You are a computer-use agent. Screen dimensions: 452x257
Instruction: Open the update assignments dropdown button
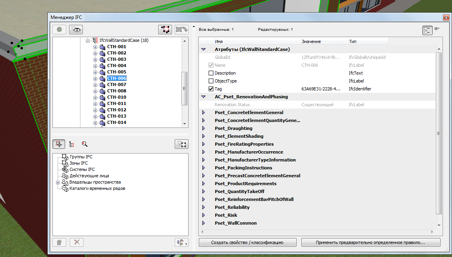pos(181,242)
